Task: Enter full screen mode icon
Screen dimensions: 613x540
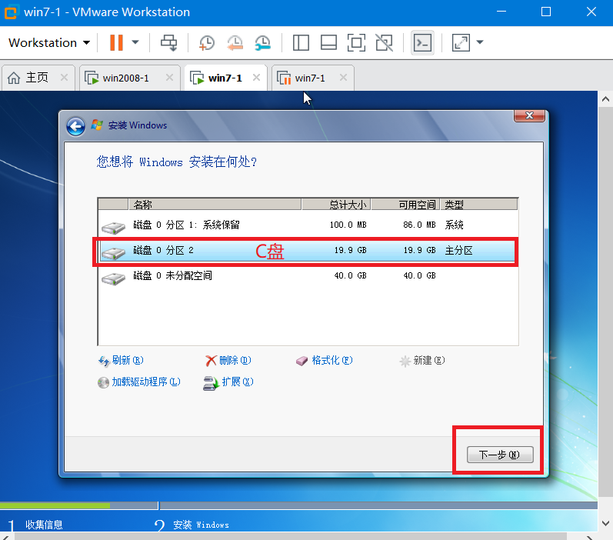Action: (356, 42)
